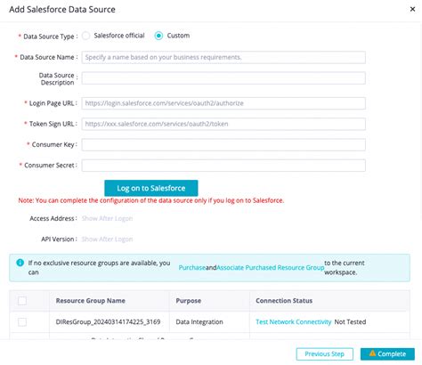The width and height of the screenshot is (422, 365).
Task: Open the Purchase resource group link
Action: 191,268
